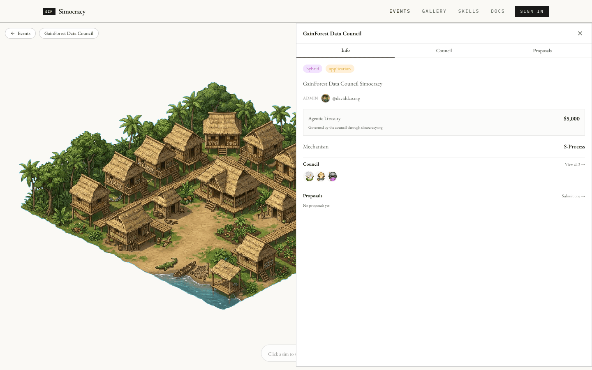The height and width of the screenshot is (370, 592).
Task: Go back via the Events button
Action: point(21,33)
